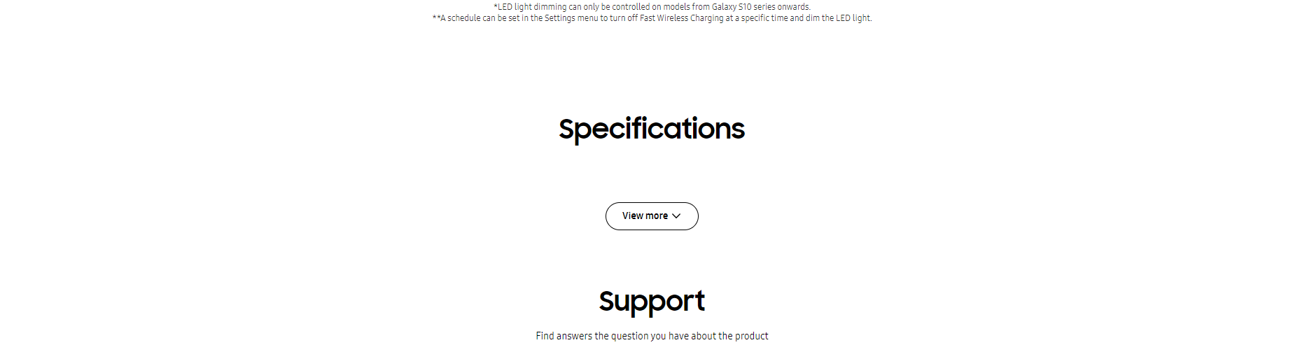
Task: Click the word 'onwards' in first footnote
Action: click(793, 7)
